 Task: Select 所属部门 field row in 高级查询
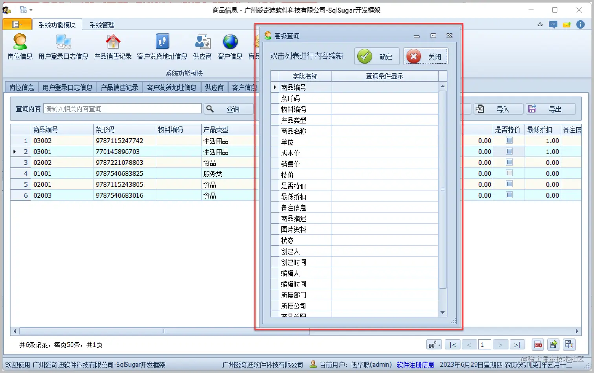coord(354,295)
